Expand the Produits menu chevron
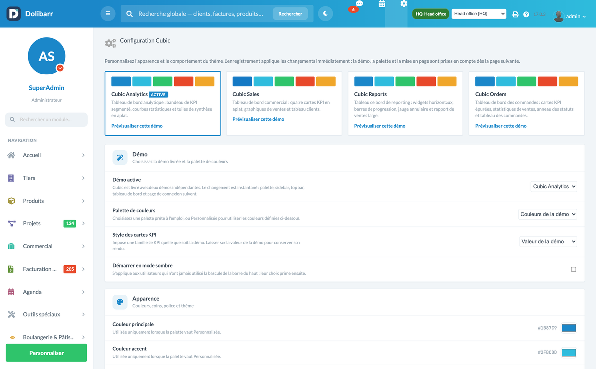This screenshot has height=369, width=596. [83, 201]
